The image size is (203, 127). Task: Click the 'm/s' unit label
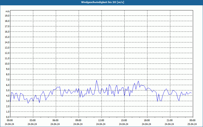click(8, 11)
